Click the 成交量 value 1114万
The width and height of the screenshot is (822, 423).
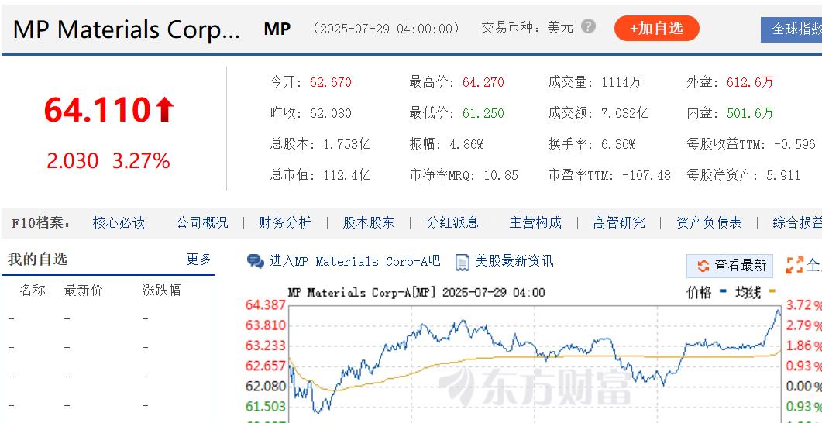621,82
